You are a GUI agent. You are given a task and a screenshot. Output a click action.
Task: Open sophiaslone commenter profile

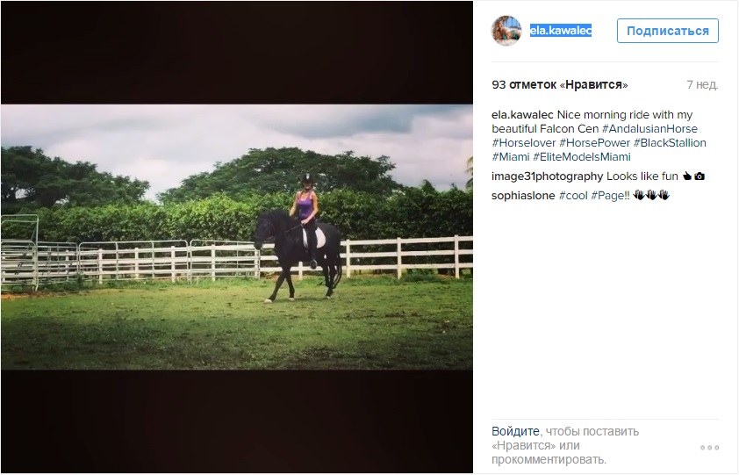[523, 195]
